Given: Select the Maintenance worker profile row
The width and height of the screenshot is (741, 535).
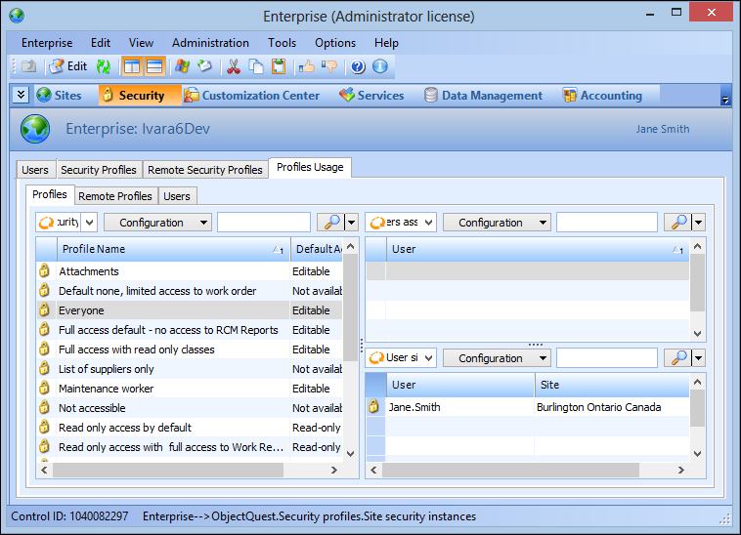Looking at the screenshot, I should (x=106, y=389).
